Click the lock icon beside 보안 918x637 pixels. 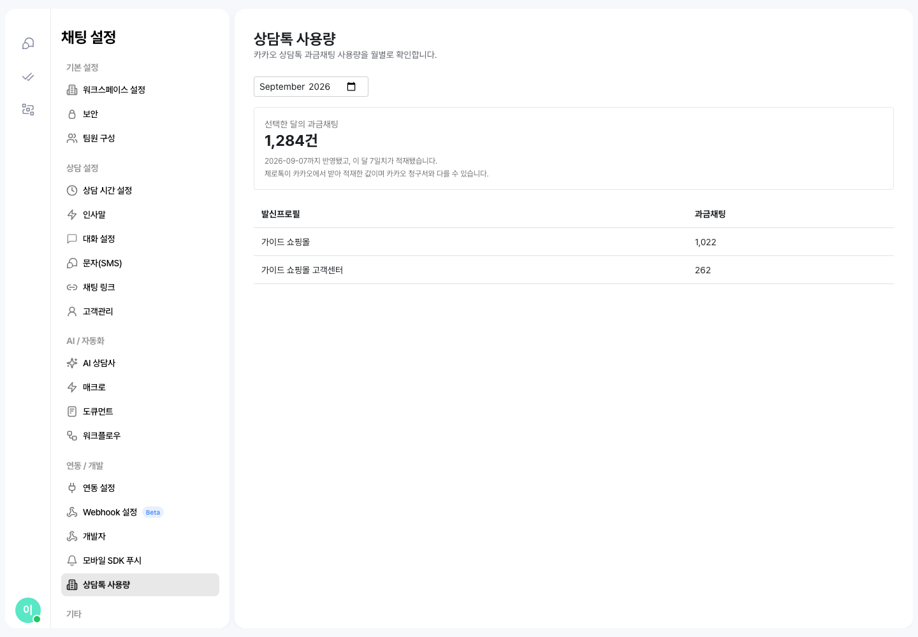click(x=72, y=114)
